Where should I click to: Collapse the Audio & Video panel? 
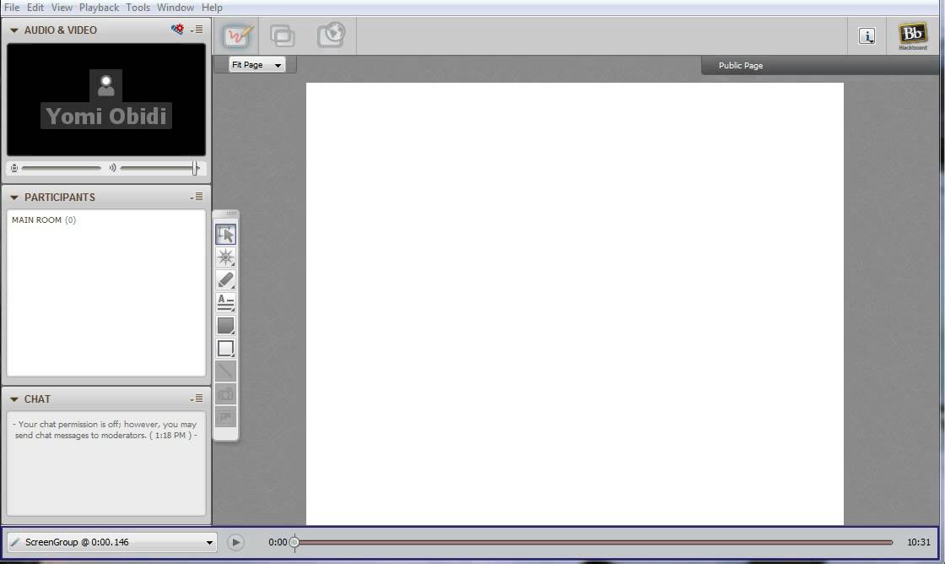[13, 30]
